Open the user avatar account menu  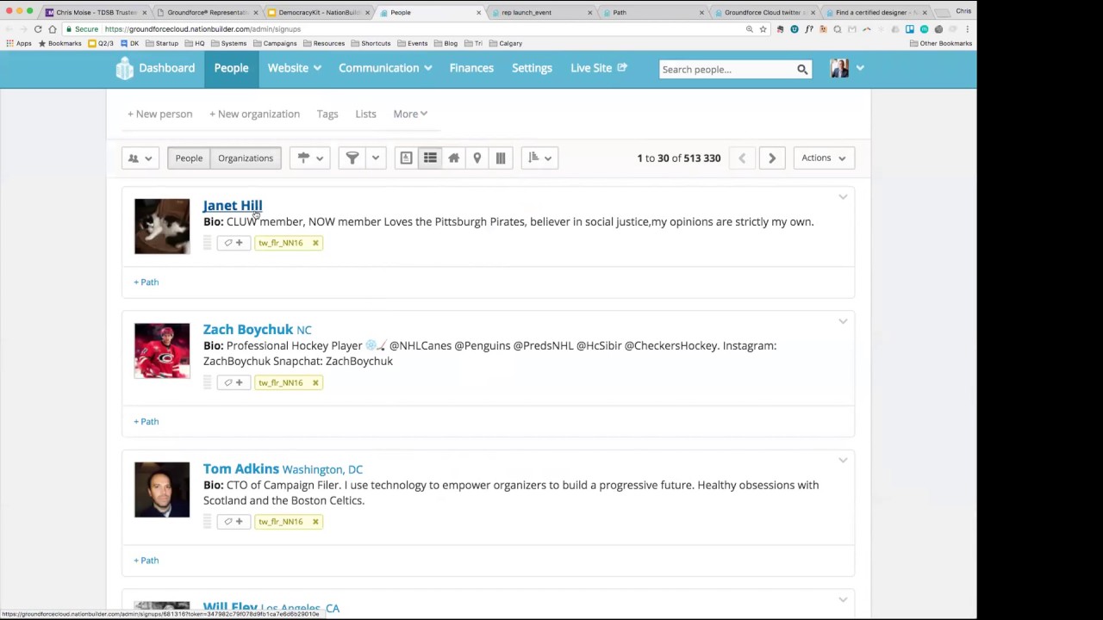[x=846, y=68]
